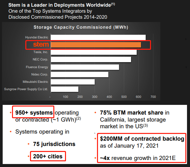Select the 75 jurisdictions bullet
Screen dimensions: 190x167
54,144
